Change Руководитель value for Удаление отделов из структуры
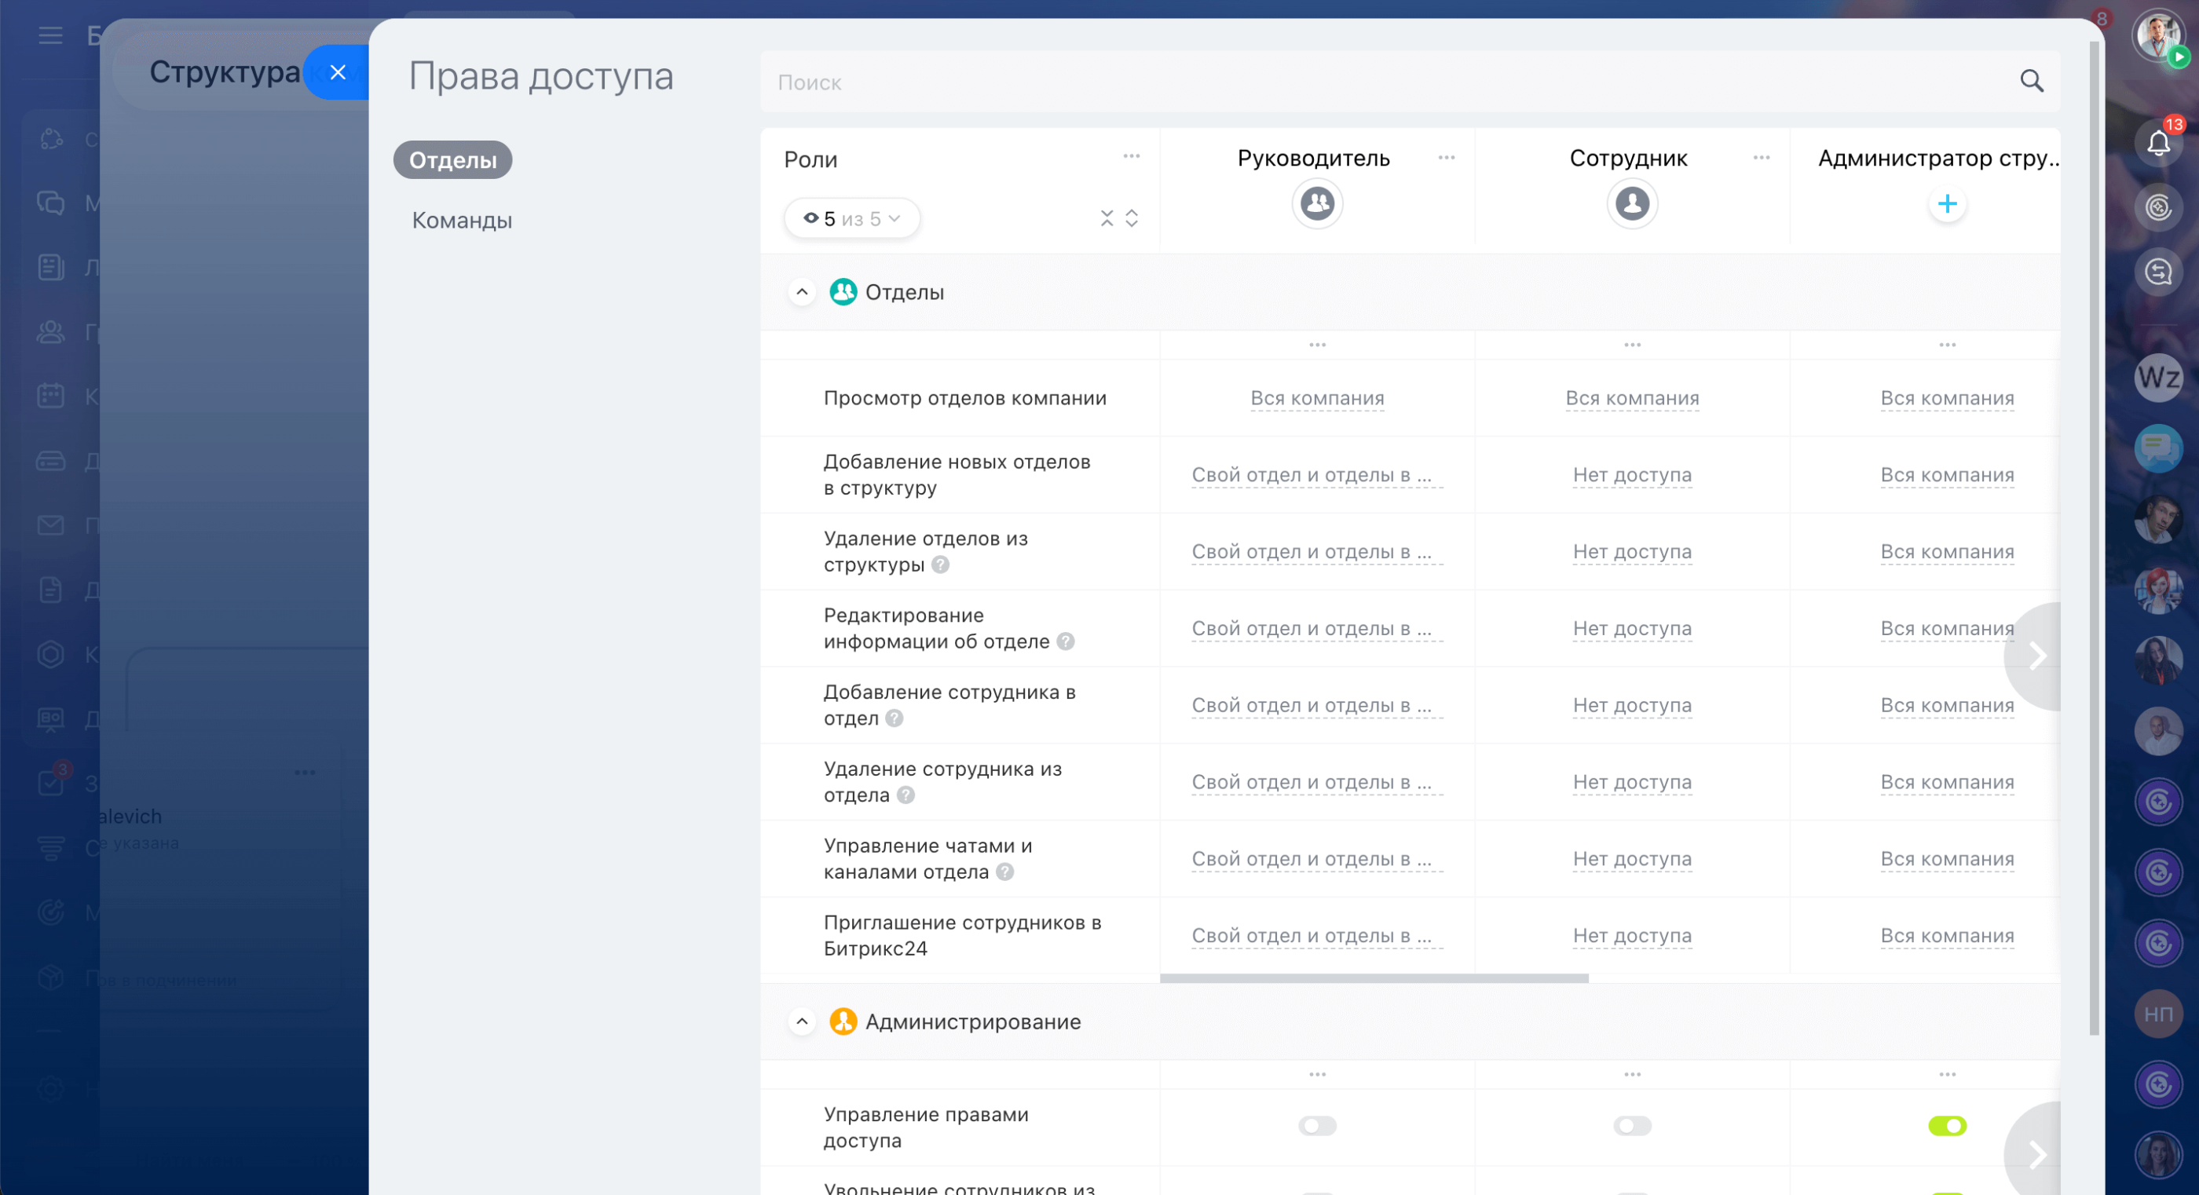2199x1195 pixels. [1317, 551]
